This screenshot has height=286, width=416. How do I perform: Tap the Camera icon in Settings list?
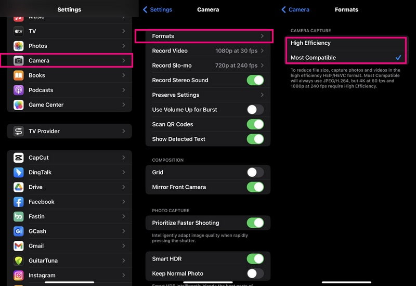point(19,61)
